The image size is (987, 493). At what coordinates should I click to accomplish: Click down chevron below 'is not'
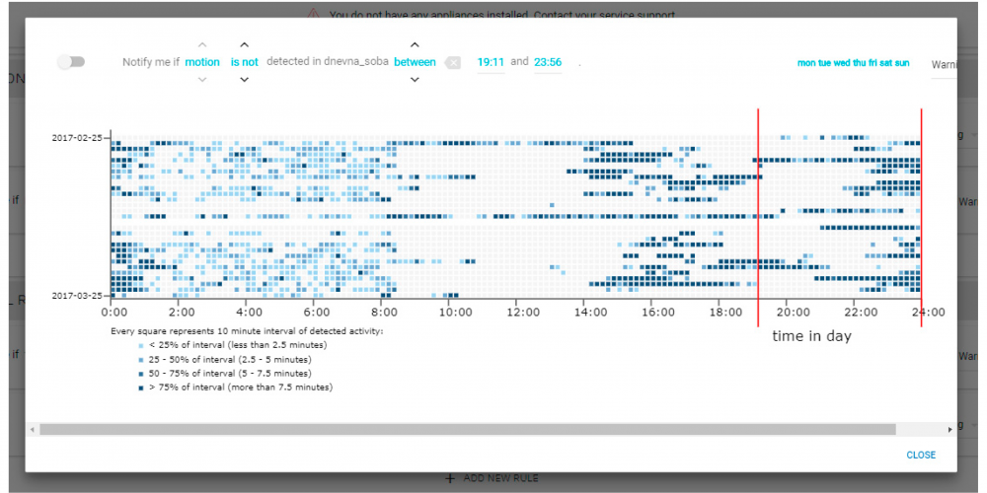click(x=245, y=79)
